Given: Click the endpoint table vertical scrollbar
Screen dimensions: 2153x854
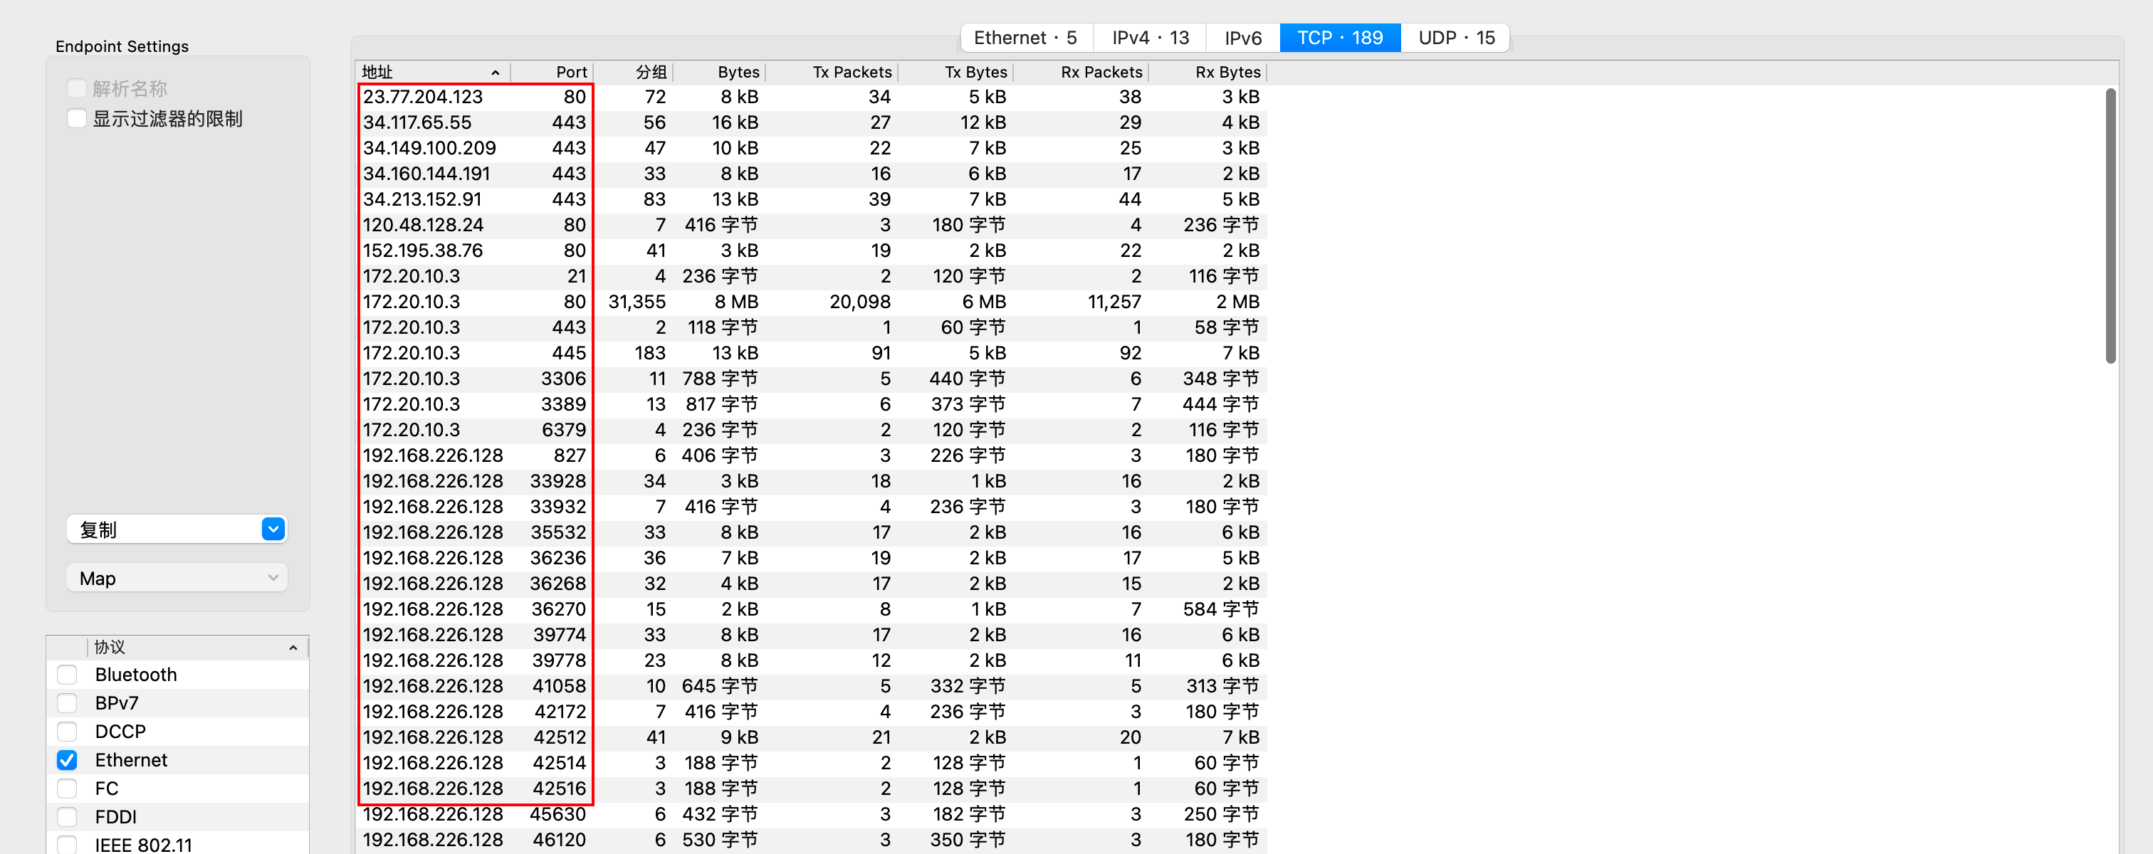Looking at the screenshot, I should coord(2110,226).
